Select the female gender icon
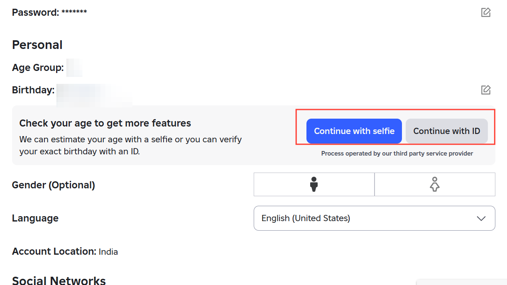Screen dimensions: 507x285 434,184
